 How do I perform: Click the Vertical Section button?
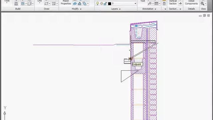[x=173, y=2]
